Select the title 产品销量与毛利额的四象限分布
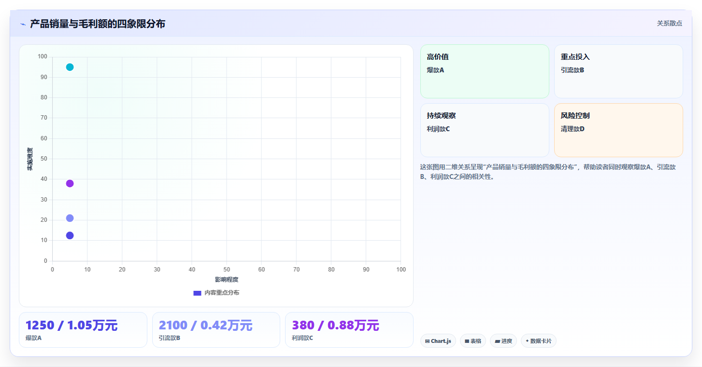Image resolution: width=702 pixels, height=367 pixels. click(x=98, y=24)
